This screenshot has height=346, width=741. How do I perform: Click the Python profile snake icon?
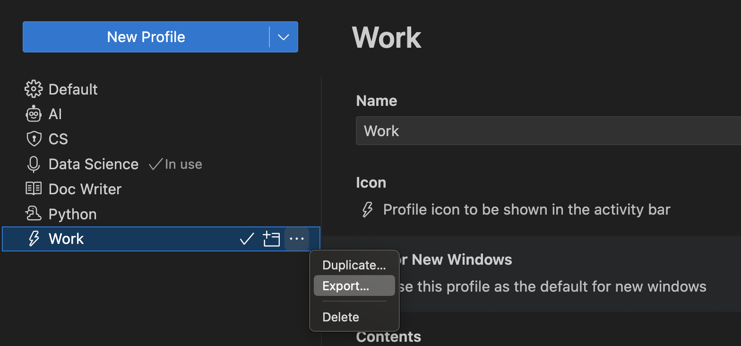(x=34, y=214)
